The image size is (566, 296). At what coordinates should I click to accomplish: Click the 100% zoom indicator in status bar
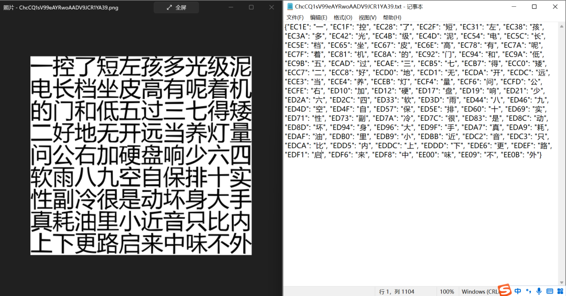(x=447, y=291)
